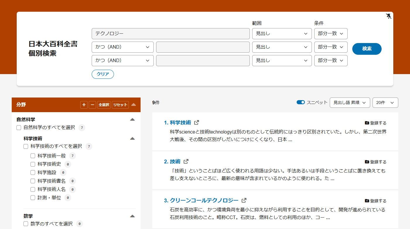This screenshot has height=229, width=410.
Task: Click the blue 検索 button
Action: coord(367,49)
